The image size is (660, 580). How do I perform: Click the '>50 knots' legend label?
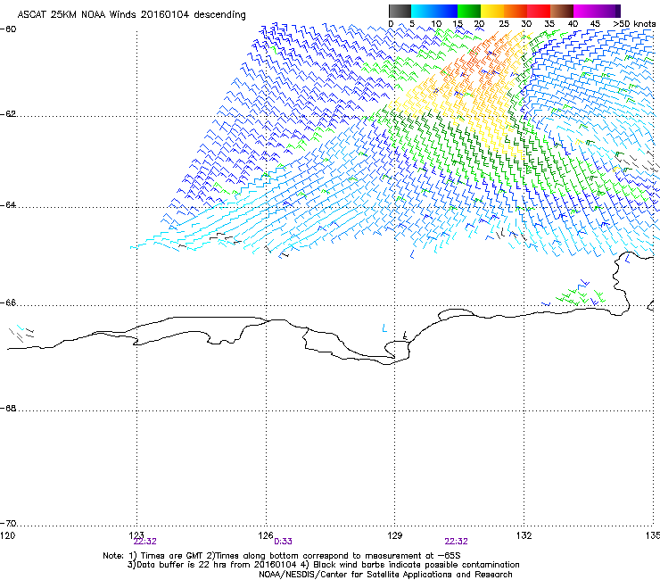click(634, 24)
